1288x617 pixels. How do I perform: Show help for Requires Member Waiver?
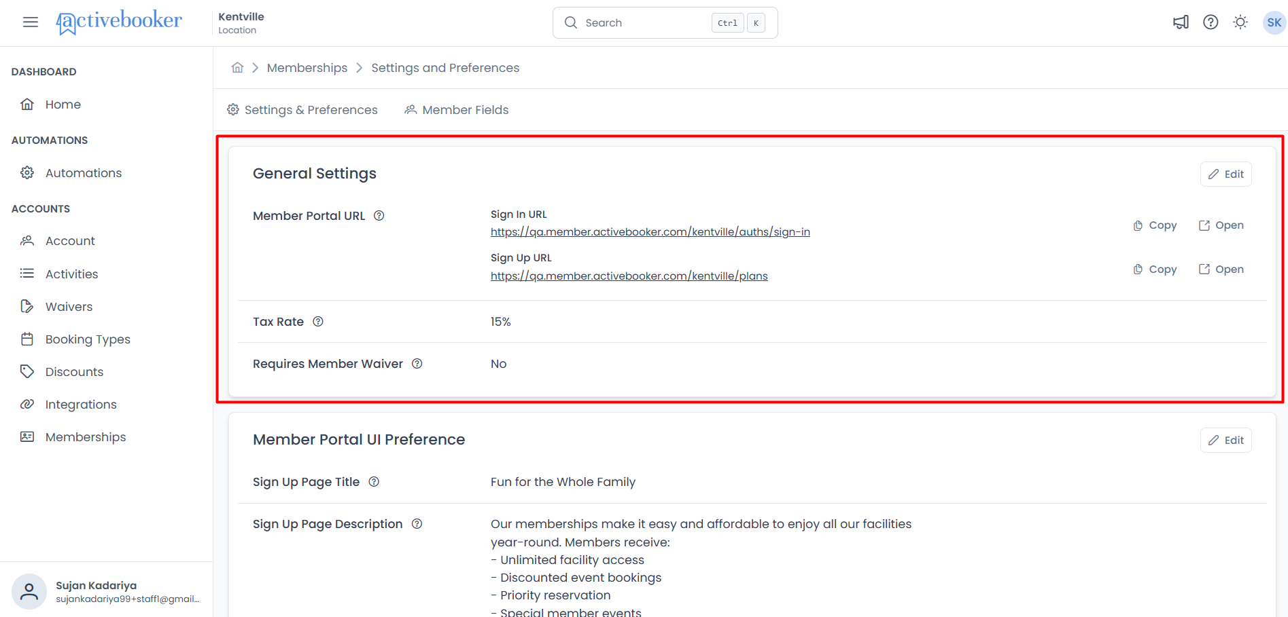(x=417, y=364)
